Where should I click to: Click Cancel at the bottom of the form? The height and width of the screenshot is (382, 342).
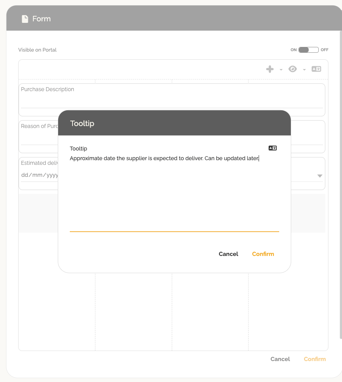(x=280, y=359)
